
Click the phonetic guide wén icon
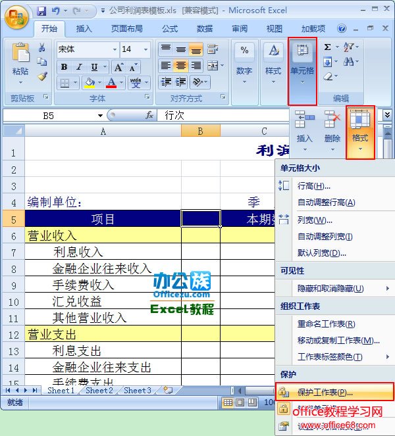pos(136,83)
